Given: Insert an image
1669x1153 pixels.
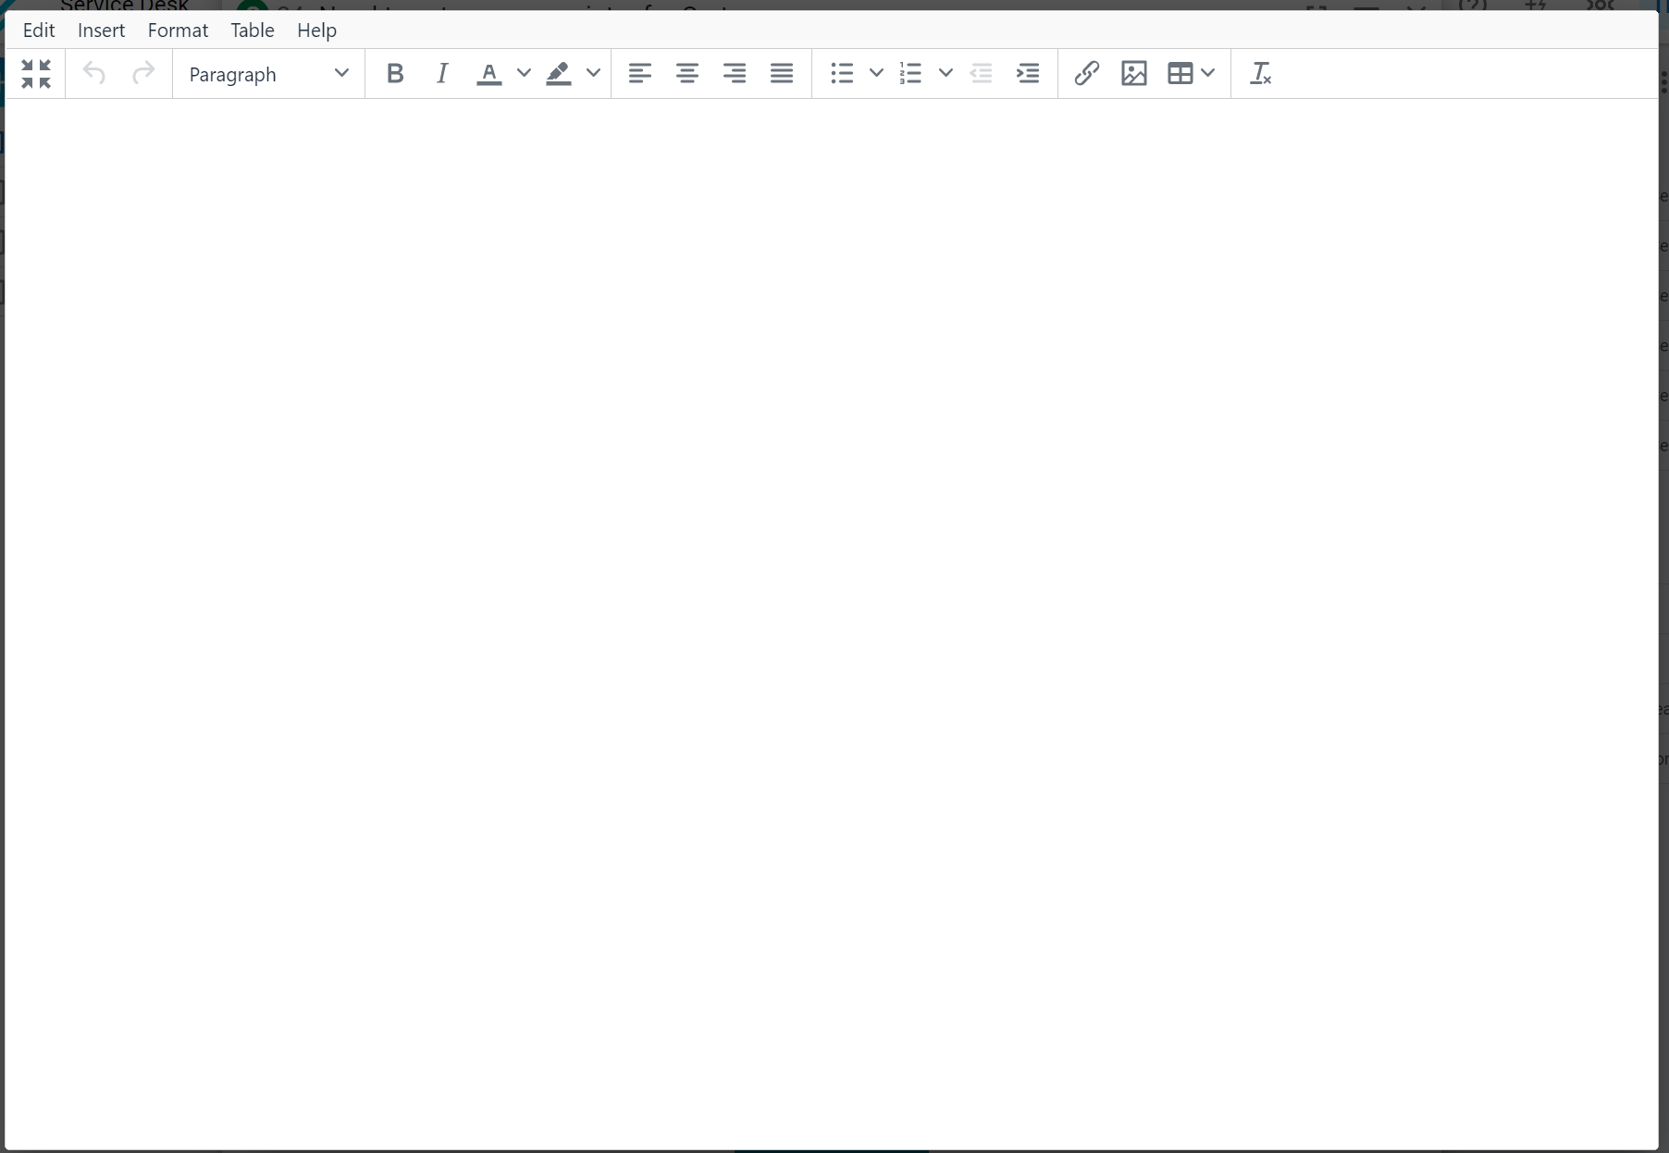Looking at the screenshot, I should (1134, 74).
